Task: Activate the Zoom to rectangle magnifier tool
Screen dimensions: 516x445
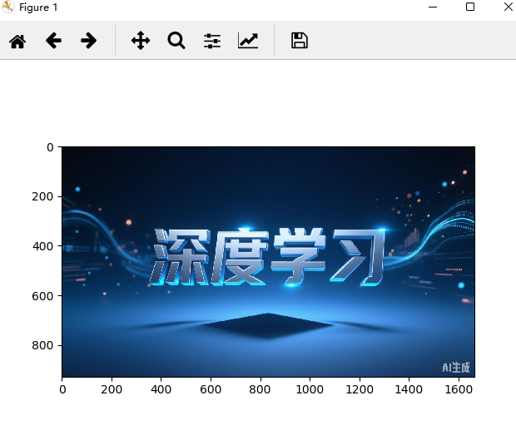Action: [x=176, y=41]
